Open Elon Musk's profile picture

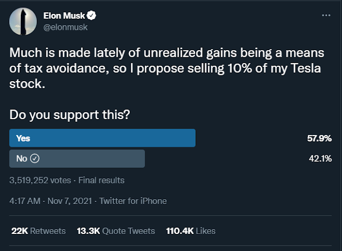click(x=23, y=21)
